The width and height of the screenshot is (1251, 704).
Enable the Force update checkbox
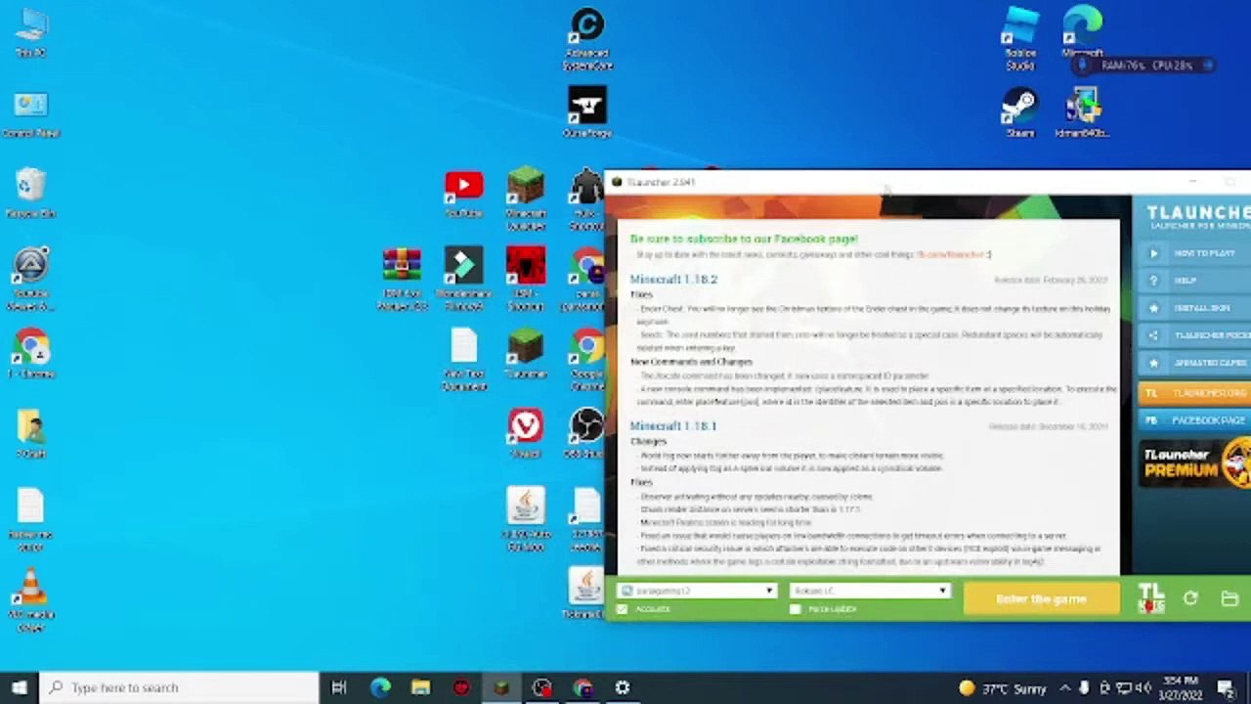coord(795,609)
